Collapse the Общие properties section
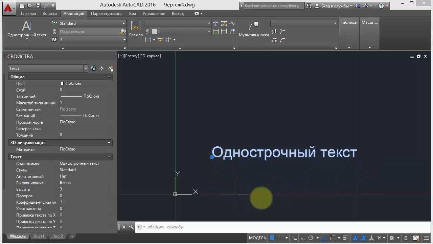Viewport: 433px width, 244px height. 109,77
